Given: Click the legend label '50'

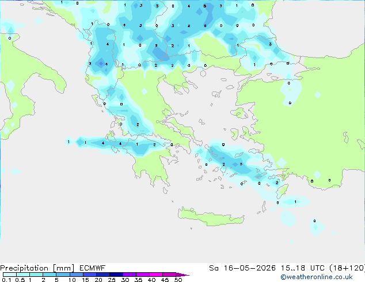Looking at the screenshot, I should [x=178, y=280].
